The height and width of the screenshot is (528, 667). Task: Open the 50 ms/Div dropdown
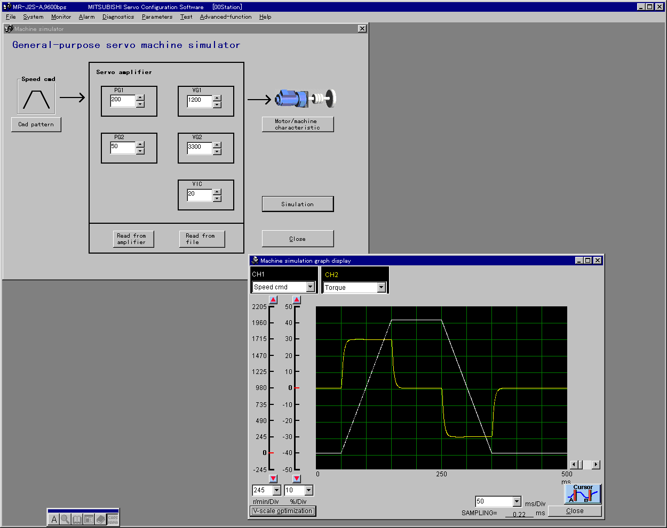click(517, 501)
